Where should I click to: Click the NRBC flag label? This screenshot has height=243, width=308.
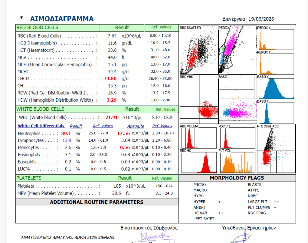click(253, 196)
